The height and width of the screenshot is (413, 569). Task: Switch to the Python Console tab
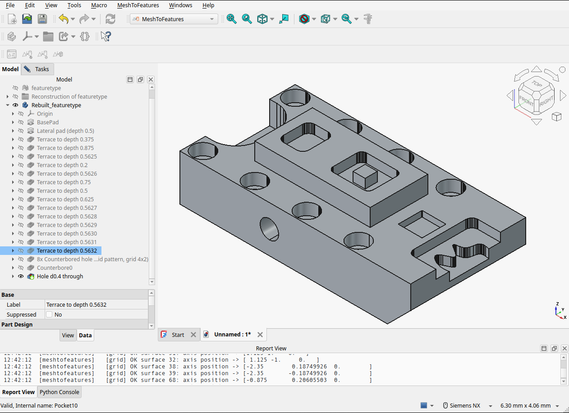pos(60,392)
